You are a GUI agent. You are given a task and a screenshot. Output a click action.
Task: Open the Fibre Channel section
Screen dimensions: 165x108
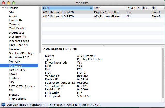18,45
